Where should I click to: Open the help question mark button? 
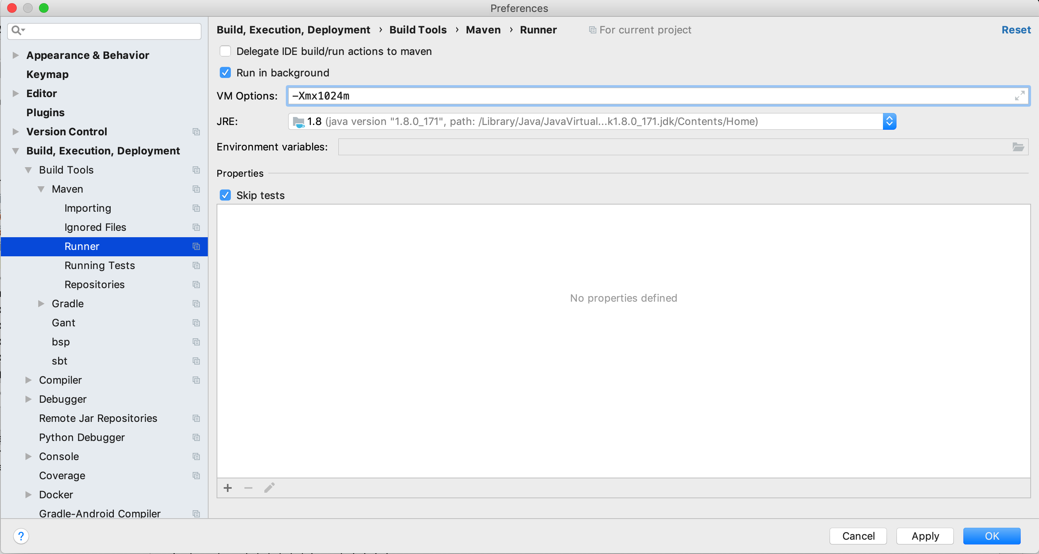pyautogui.click(x=21, y=536)
